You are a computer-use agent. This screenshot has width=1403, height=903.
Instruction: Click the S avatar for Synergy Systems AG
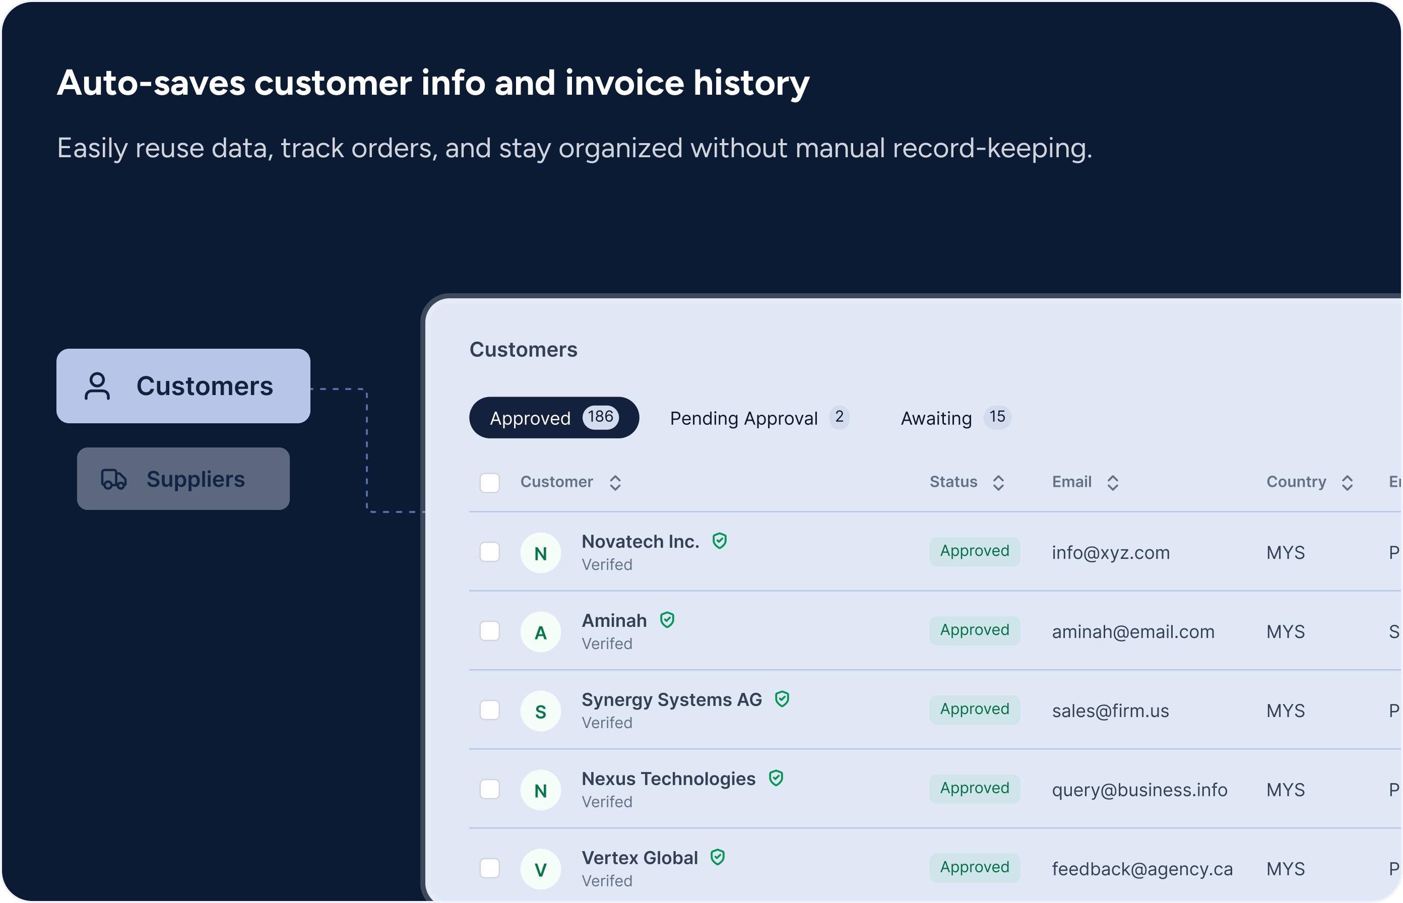tap(541, 711)
